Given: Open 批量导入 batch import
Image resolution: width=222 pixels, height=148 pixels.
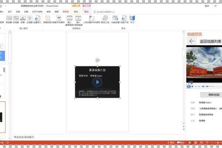Looking at the screenshot, I should [37, 20].
